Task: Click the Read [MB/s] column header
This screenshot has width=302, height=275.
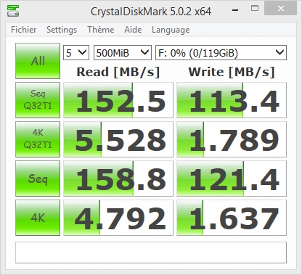Action: (x=118, y=72)
